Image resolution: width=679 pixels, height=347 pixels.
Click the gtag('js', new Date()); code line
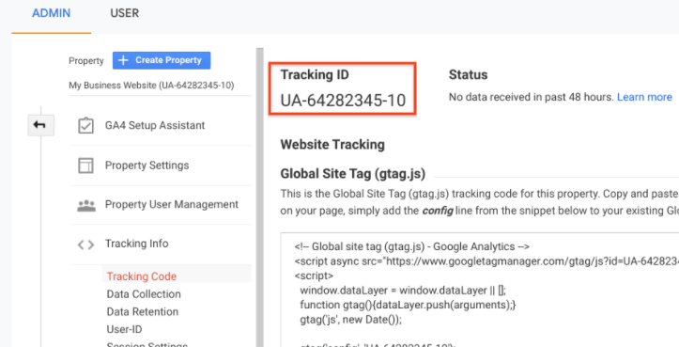tap(350, 320)
